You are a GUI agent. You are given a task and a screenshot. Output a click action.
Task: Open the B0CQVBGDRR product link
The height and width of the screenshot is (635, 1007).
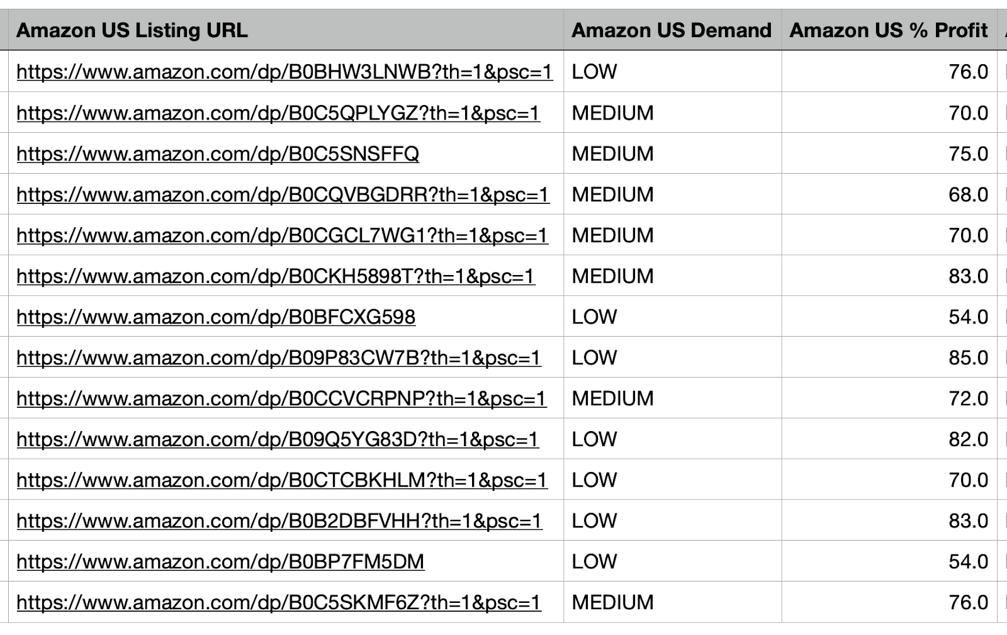click(283, 195)
